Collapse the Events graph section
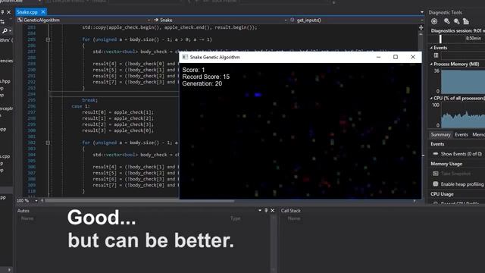The height and width of the screenshot is (273, 485). click(x=431, y=48)
